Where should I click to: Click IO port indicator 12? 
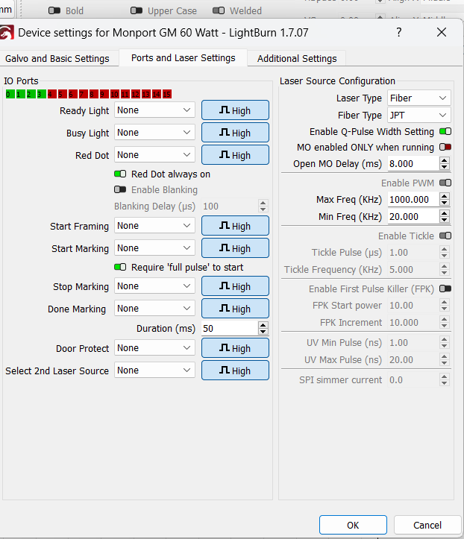tap(136, 94)
